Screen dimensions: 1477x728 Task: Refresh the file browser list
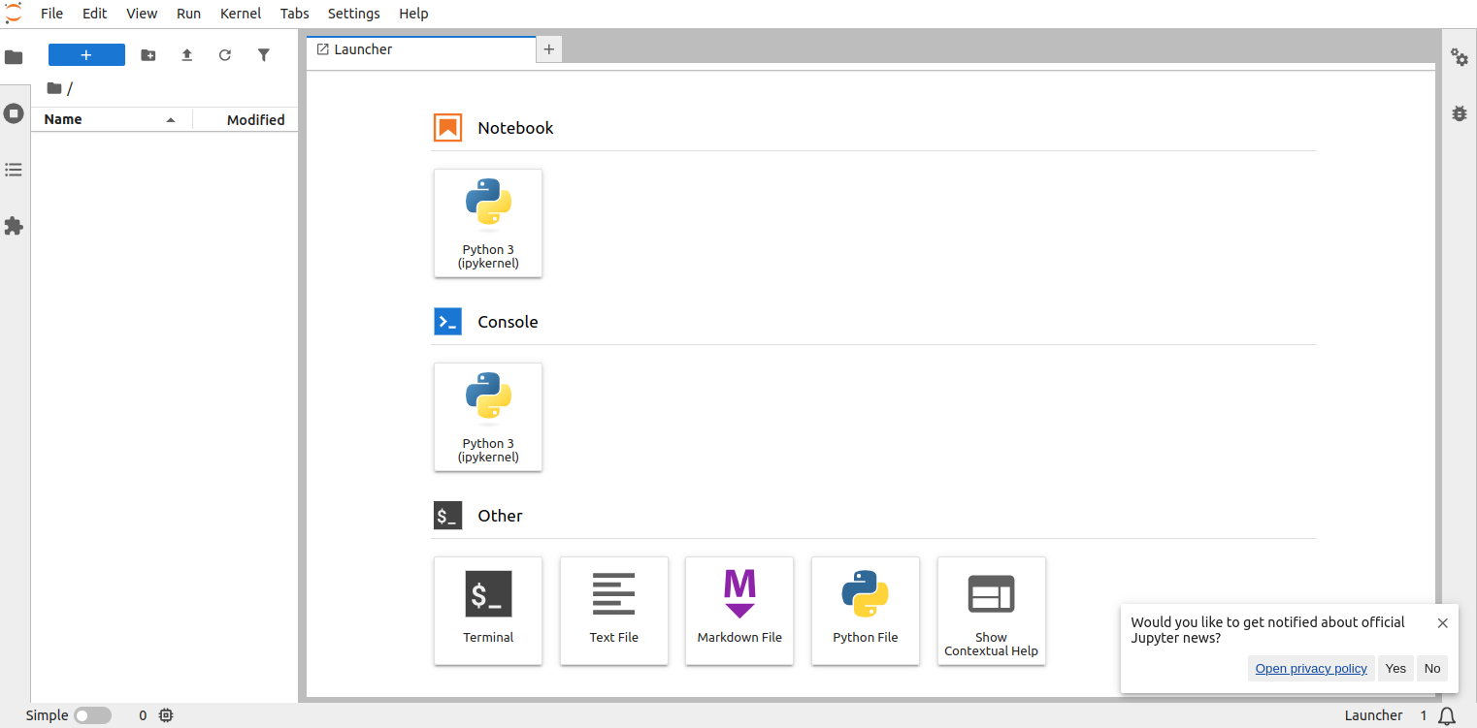click(x=225, y=55)
